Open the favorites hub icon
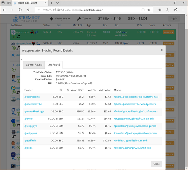The image size is (188, 170). 160,10
